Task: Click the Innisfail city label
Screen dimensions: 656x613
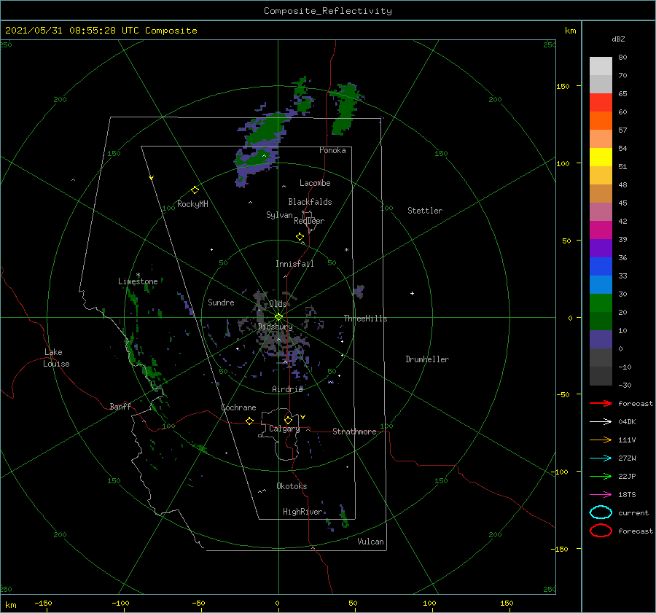Action: (294, 264)
